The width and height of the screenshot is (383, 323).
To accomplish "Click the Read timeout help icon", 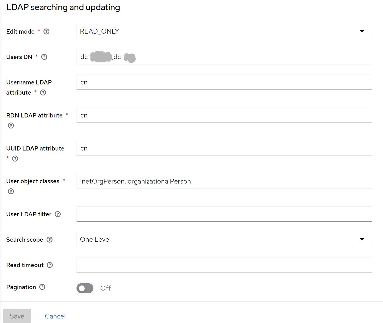I will click(50, 265).
